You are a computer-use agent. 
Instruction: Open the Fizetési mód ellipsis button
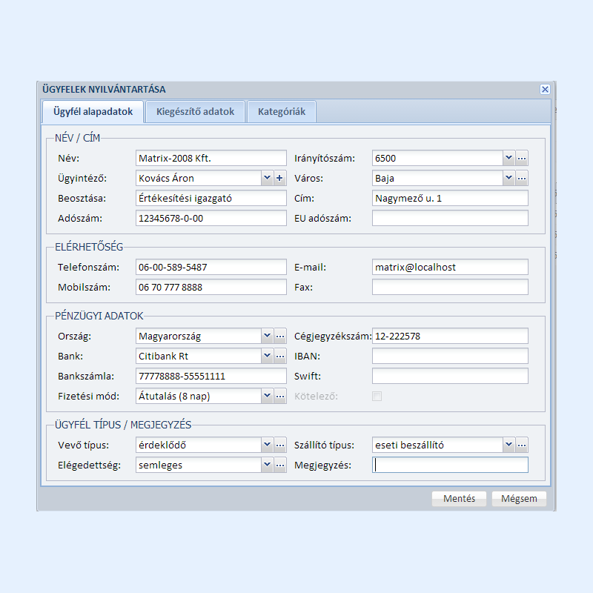(x=279, y=396)
